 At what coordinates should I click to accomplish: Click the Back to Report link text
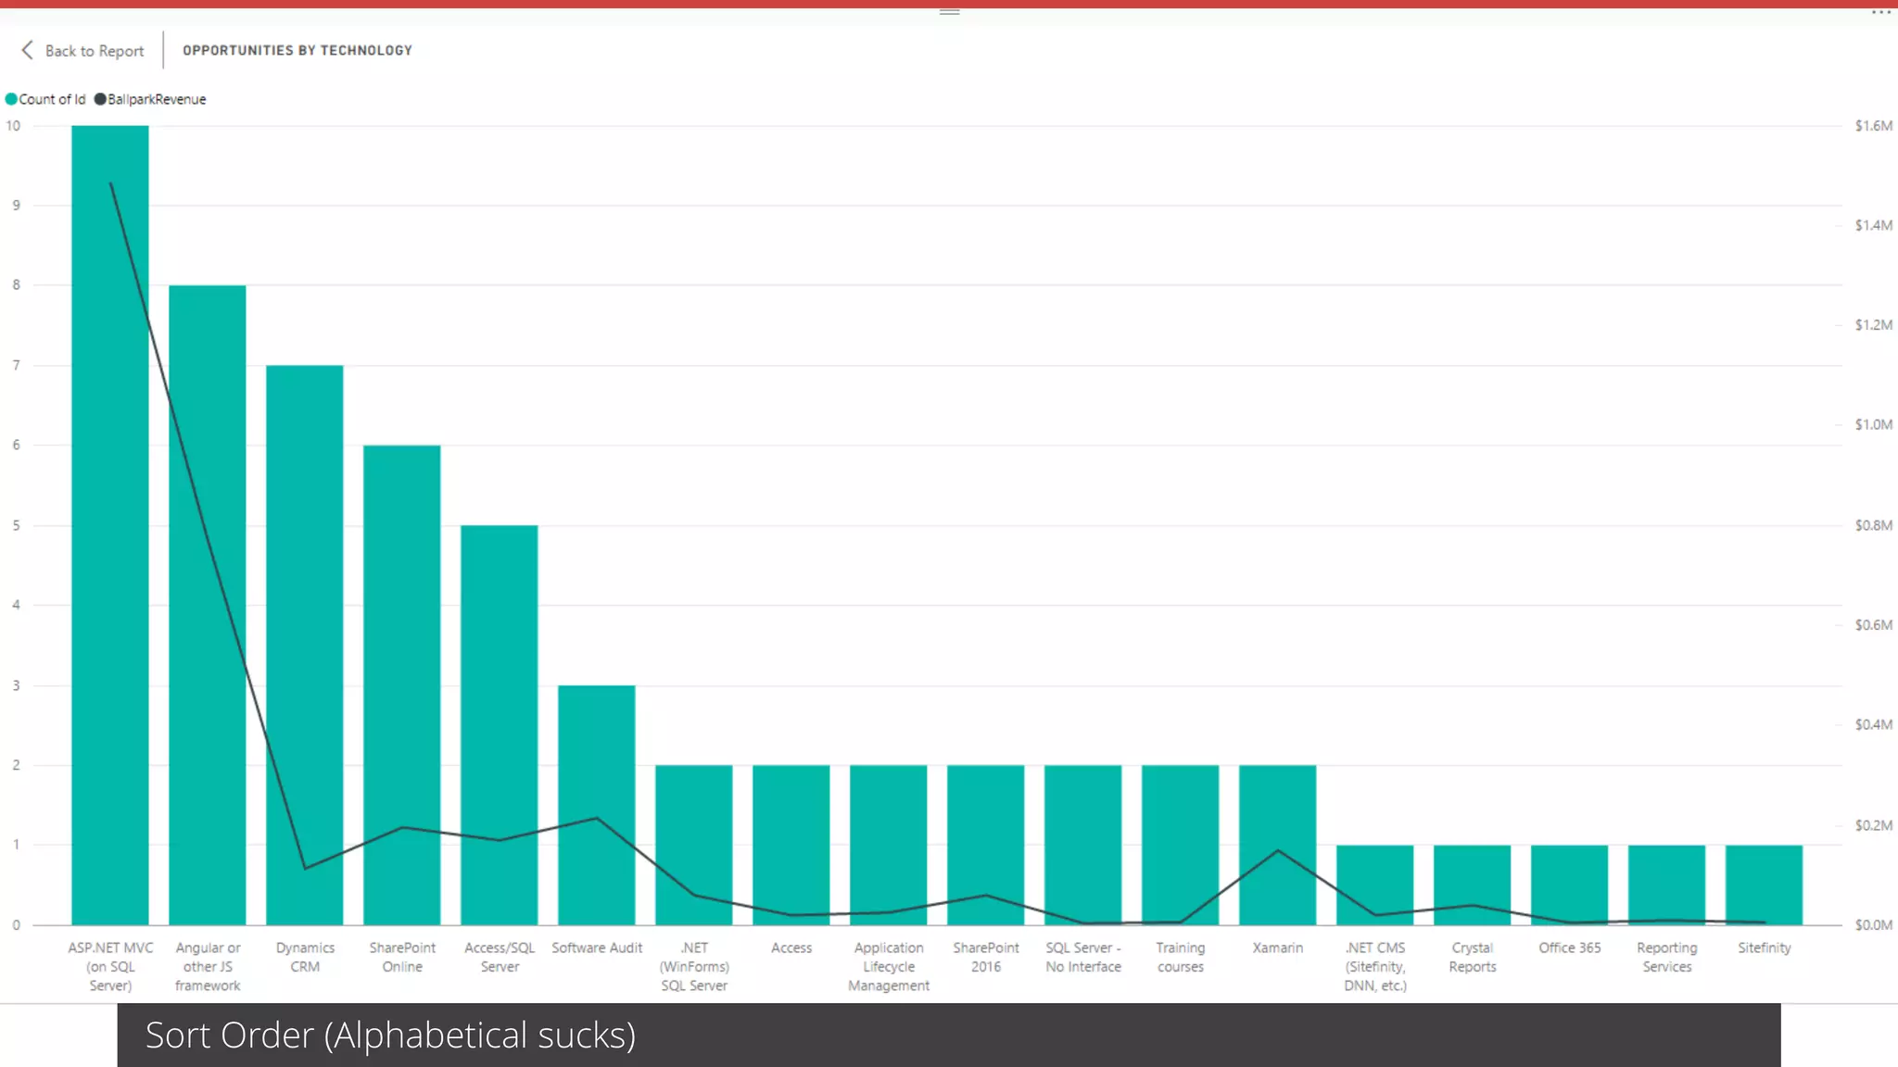[x=95, y=51]
